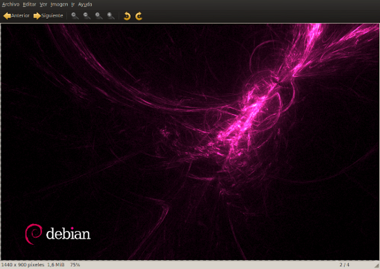380x269 pixels.
Task: Select the Best Fit zoom icon
Action: coord(111,16)
